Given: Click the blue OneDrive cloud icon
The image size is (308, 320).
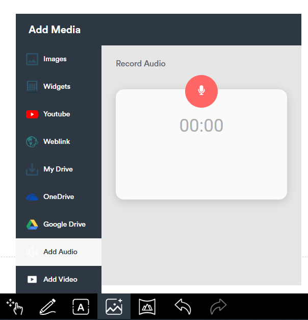Looking at the screenshot, I should [32, 197].
